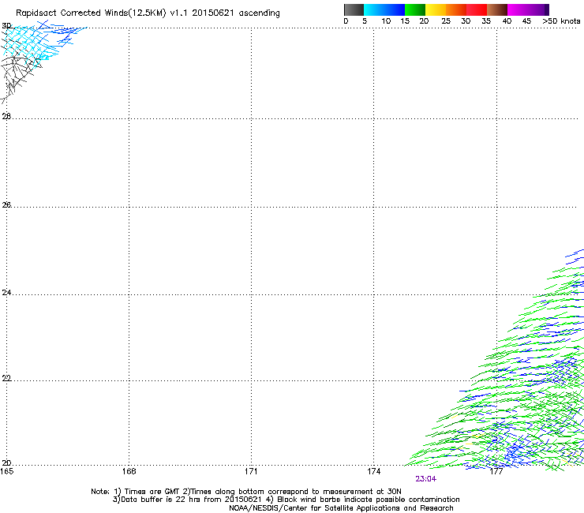Click the latitude label '24' on the left axis
The image size is (584, 513).
point(6,293)
